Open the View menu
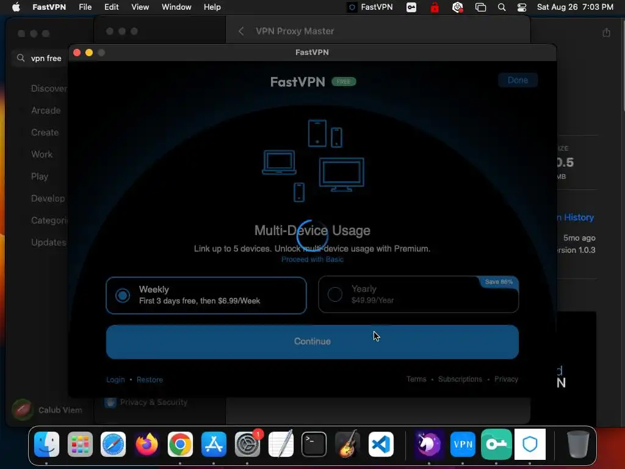 [140, 7]
